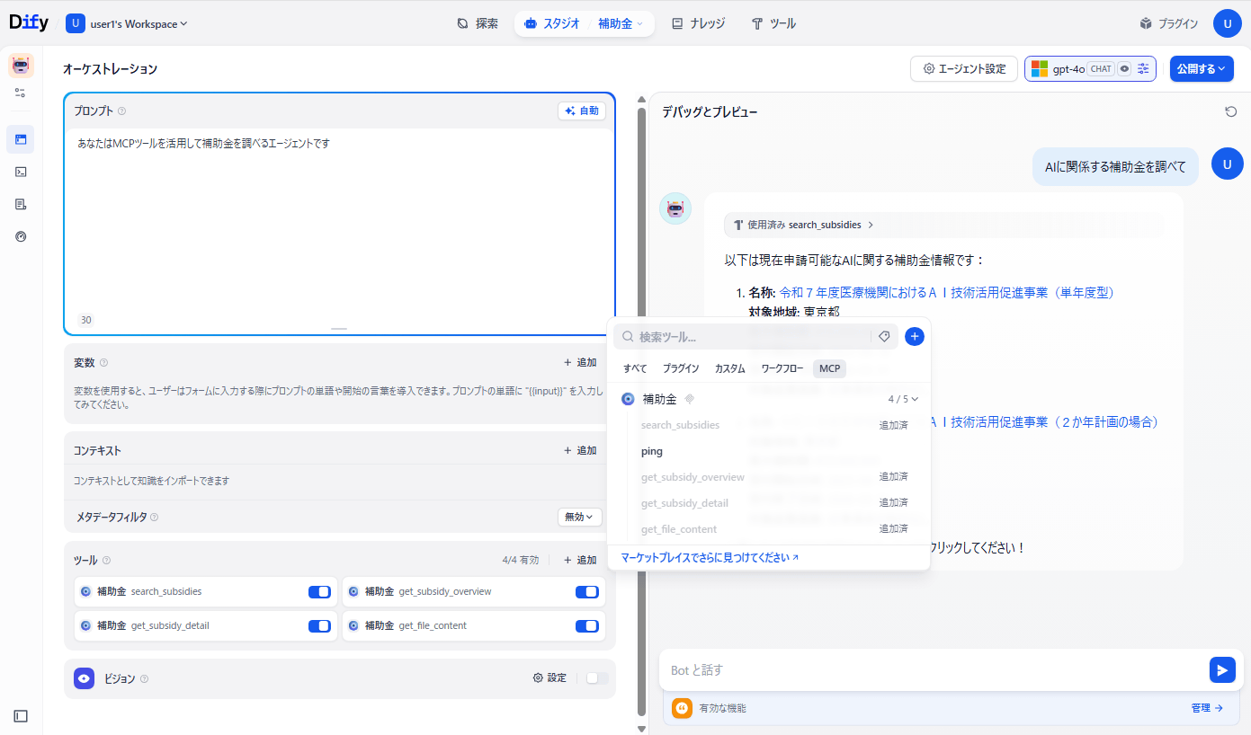Click the blue plus icon in tool search popup
This screenshot has height=735, width=1251.
pos(914,337)
